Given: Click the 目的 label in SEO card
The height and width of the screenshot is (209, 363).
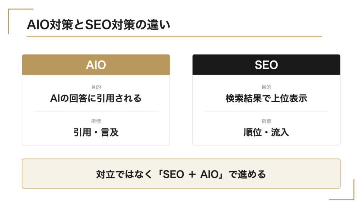Looking at the screenshot, I should click(266, 87).
